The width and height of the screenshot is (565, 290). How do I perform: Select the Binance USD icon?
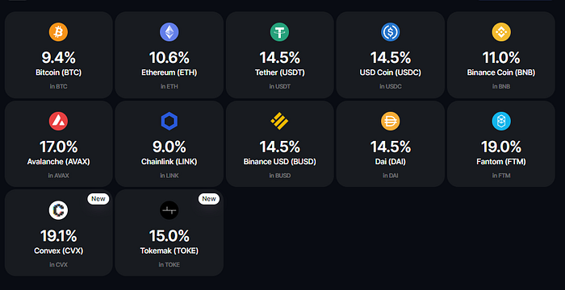pyautogui.click(x=279, y=122)
